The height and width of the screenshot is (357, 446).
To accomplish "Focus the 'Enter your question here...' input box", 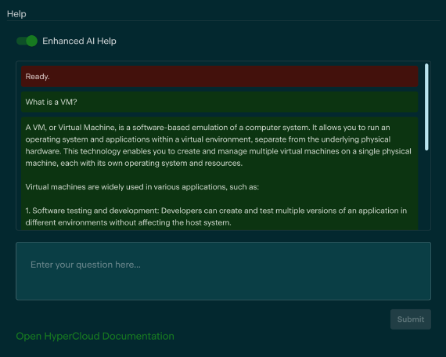I will pyautogui.click(x=223, y=271).
